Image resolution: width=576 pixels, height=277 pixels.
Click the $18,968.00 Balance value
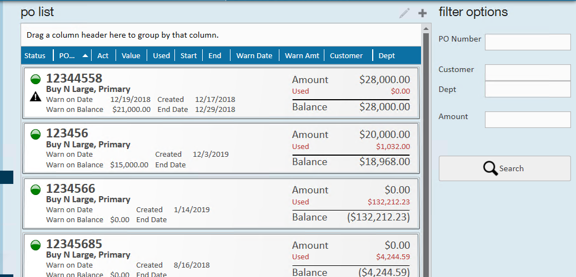click(x=384, y=162)
